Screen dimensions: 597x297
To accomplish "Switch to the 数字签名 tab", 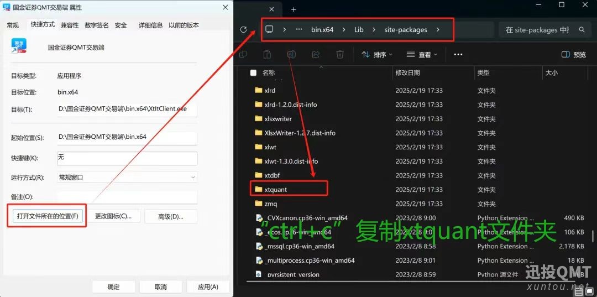I will 97,25.
